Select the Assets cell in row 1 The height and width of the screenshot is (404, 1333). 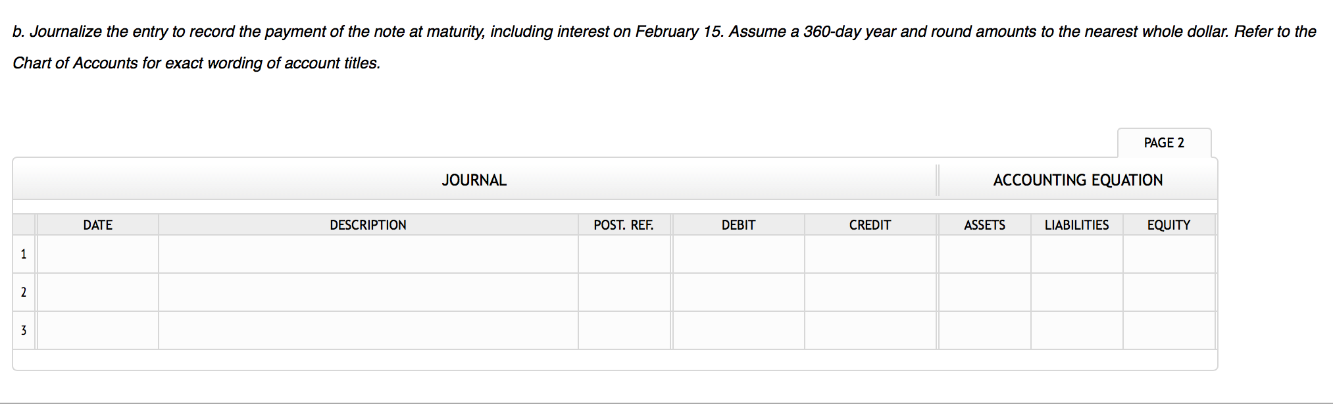tap(984, 254)
